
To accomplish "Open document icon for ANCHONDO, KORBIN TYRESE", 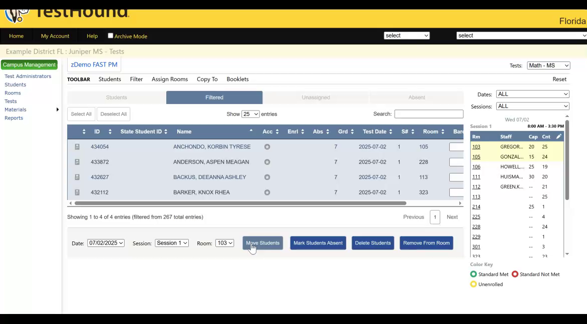I will 77,147.
